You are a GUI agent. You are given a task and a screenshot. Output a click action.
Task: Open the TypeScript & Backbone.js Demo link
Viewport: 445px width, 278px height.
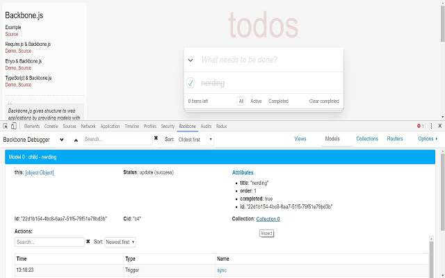click(10, 85)
